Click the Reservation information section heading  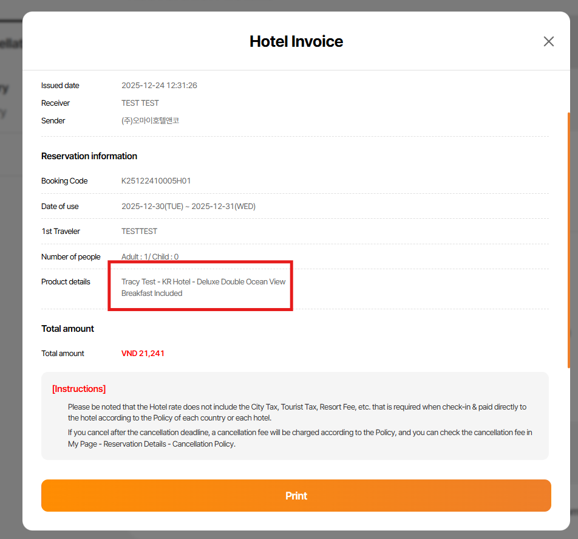89,156
